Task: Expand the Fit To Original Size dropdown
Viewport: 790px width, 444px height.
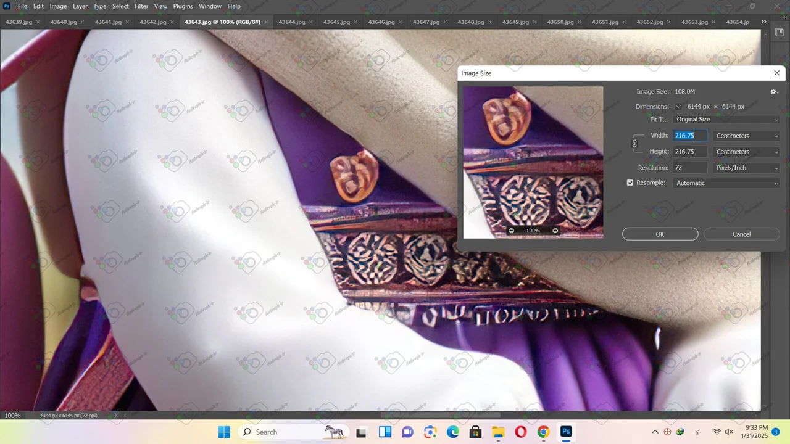Action: [x=726, y=120]
